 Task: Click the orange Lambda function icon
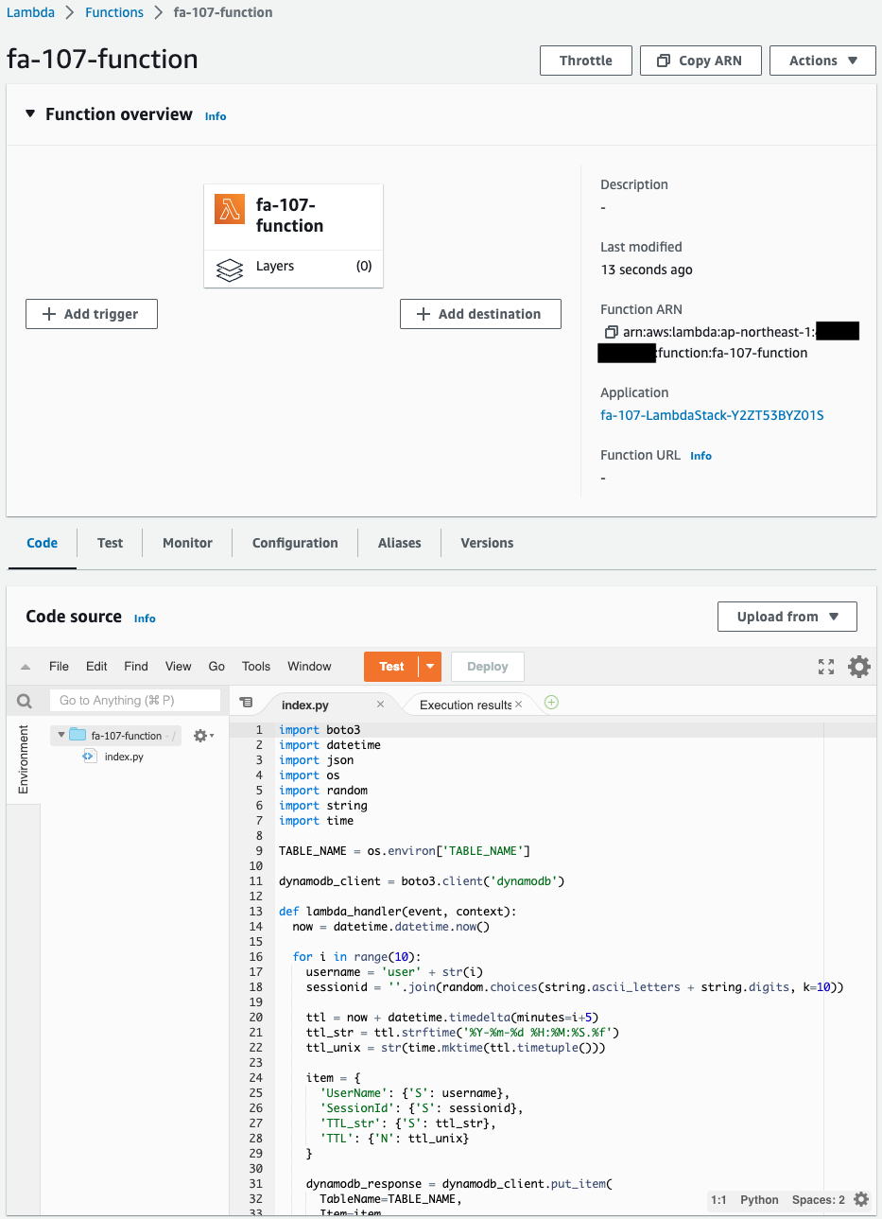pos(230,209)
